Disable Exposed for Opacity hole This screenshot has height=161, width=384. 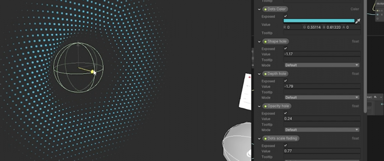285,113
